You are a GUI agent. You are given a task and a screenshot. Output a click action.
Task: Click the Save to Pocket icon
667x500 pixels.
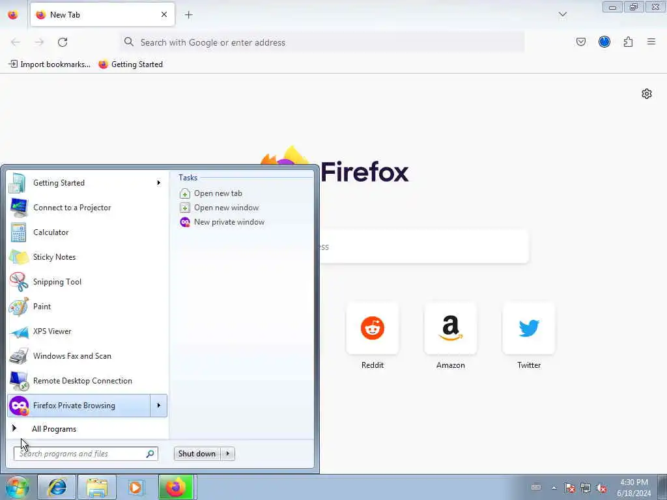click(x=580, y=42)
